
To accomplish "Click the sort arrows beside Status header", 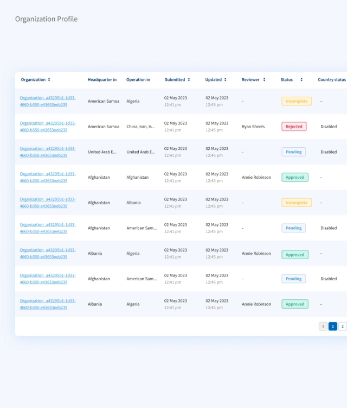I will [301, 80].
